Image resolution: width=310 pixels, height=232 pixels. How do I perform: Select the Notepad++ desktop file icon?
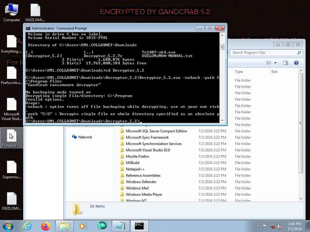[12, 138]
